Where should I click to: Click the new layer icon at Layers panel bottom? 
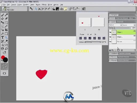115,50
